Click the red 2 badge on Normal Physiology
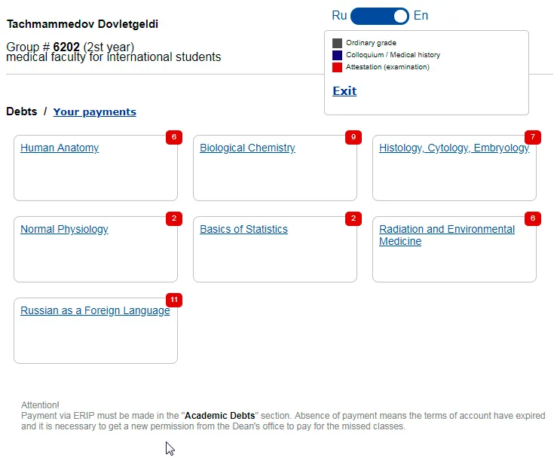Image resolution: width=557 pixels, height=461 pixels. pos(174,218)
